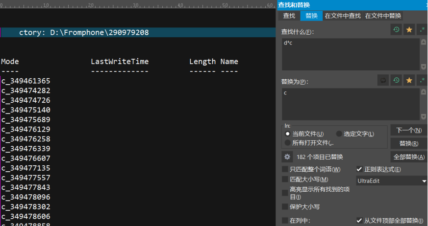428x226 pixels.
Task: Click the swap find/replace strings icon
Action: [383, 80]
